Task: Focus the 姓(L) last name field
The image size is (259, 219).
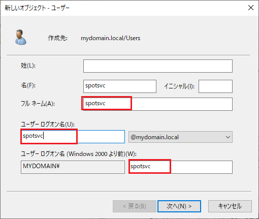Action: pos(158,66)
